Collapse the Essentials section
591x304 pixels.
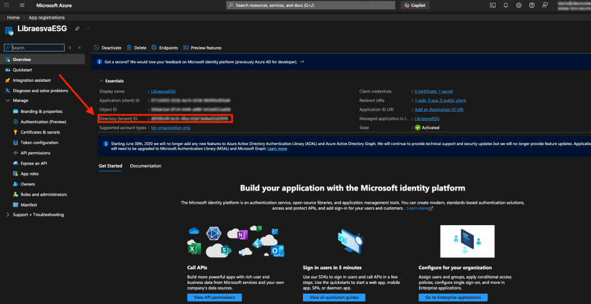coord(111,81)
